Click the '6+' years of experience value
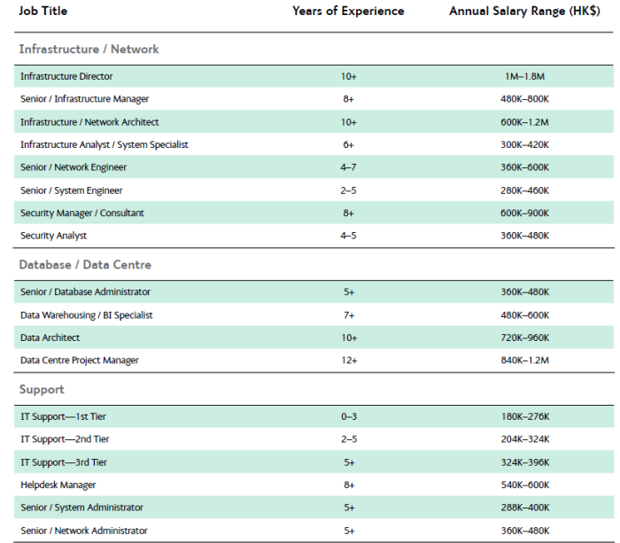Image resolution: width=620 pixels, height=543 pixels. 348,144
